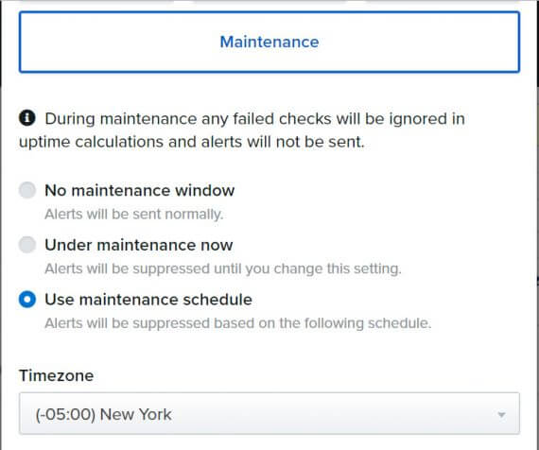This screenshot has width=539, height=450.
Task: Click "suppressed based on the following schedule" text
Action: click(x=282, y=323)
